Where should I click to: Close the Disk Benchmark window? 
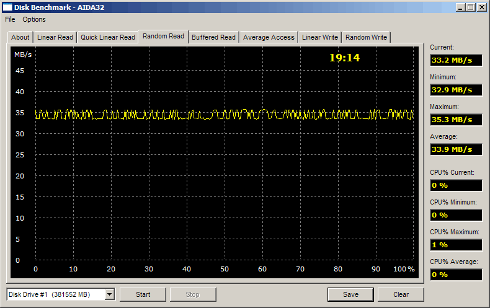[481, 7]
